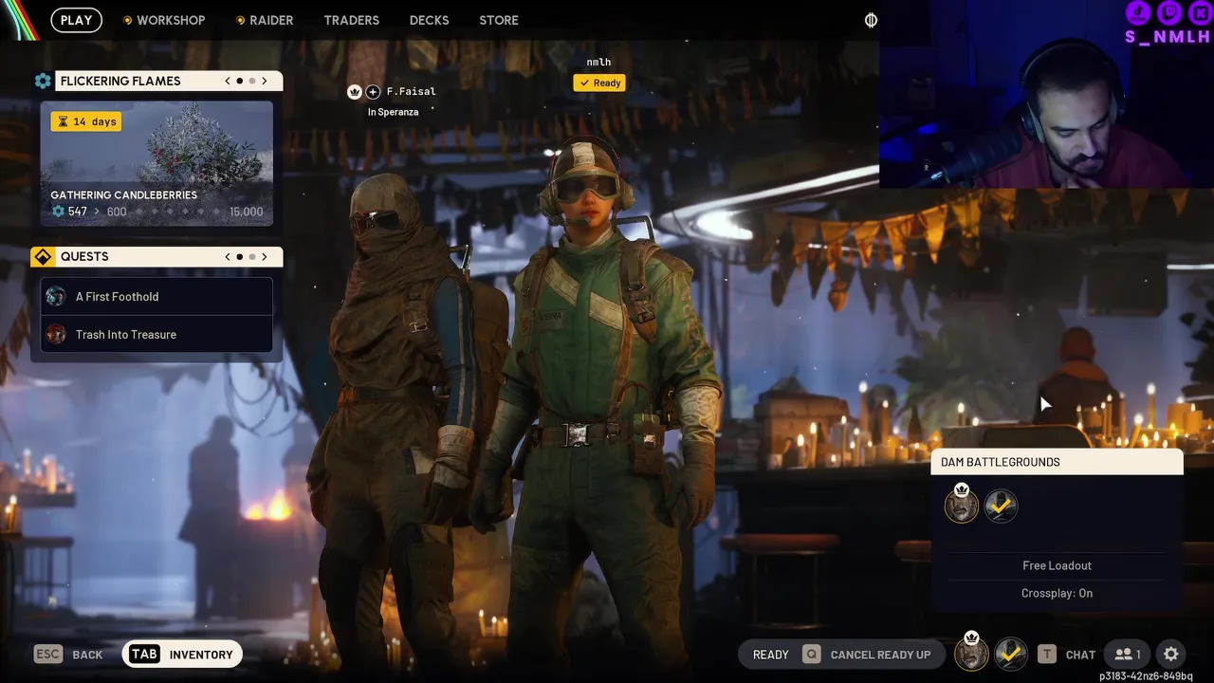Screen dimensions: 1214x683
Task: Switch to the WORKSHOP tab
Action: (x=164, y=20)
